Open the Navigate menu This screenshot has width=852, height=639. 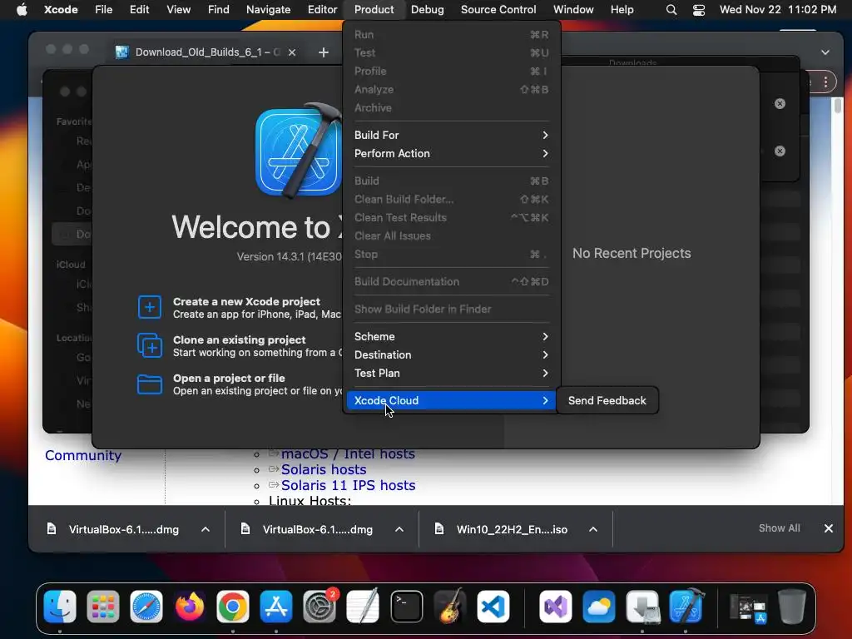(x=269, y=9)
